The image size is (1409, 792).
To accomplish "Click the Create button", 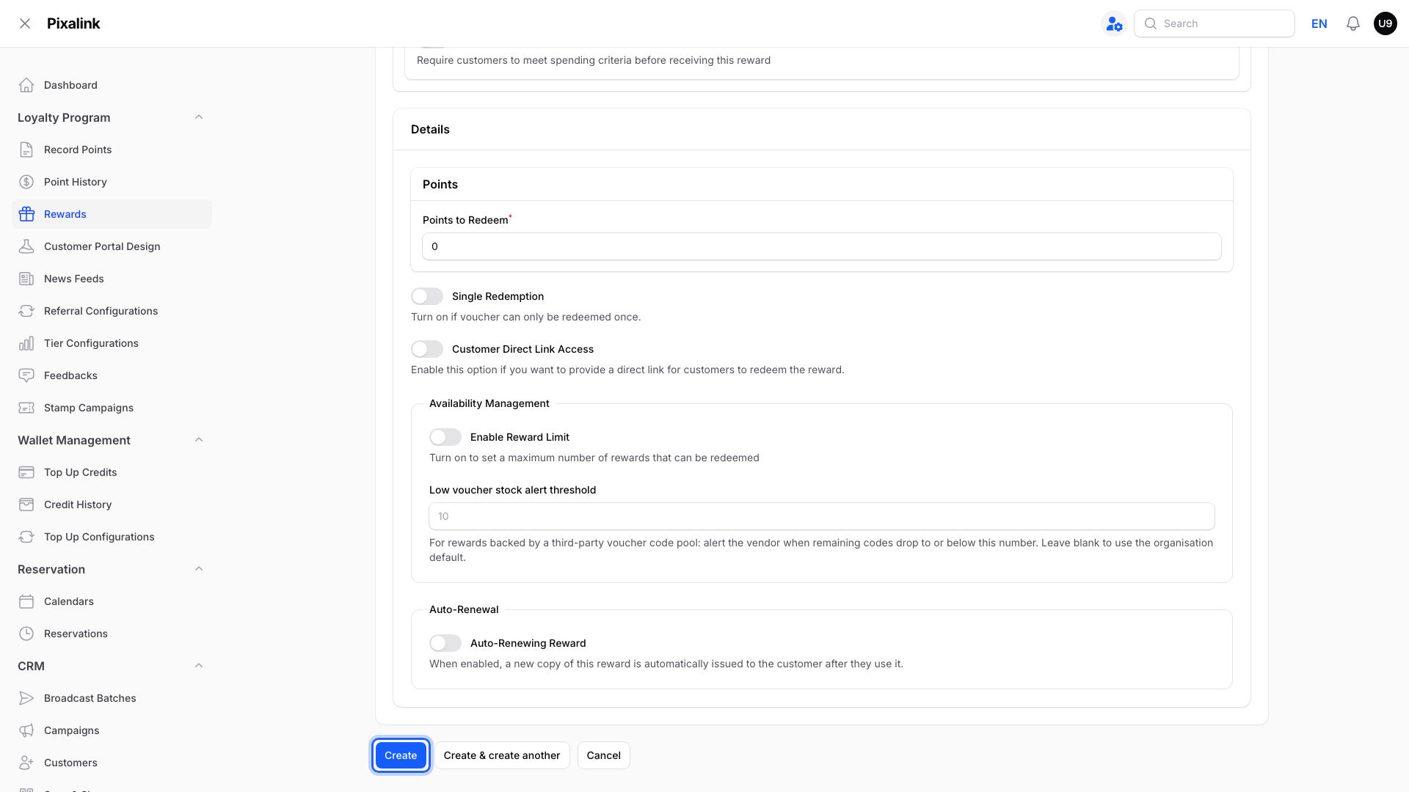I will click(x=401, y=755).
